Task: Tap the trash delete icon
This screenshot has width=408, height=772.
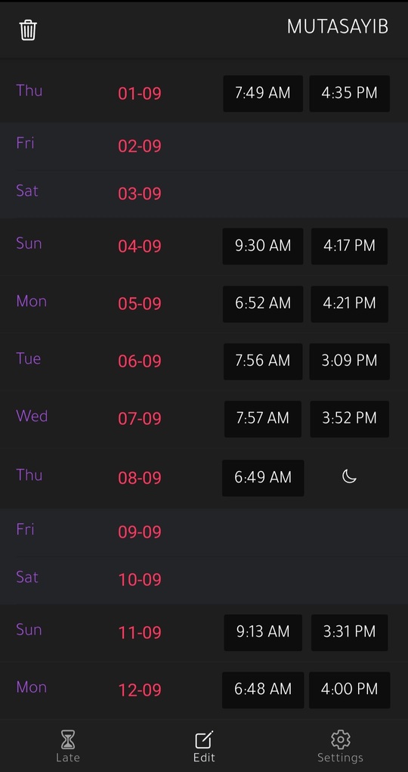Action: pos(28,30)
